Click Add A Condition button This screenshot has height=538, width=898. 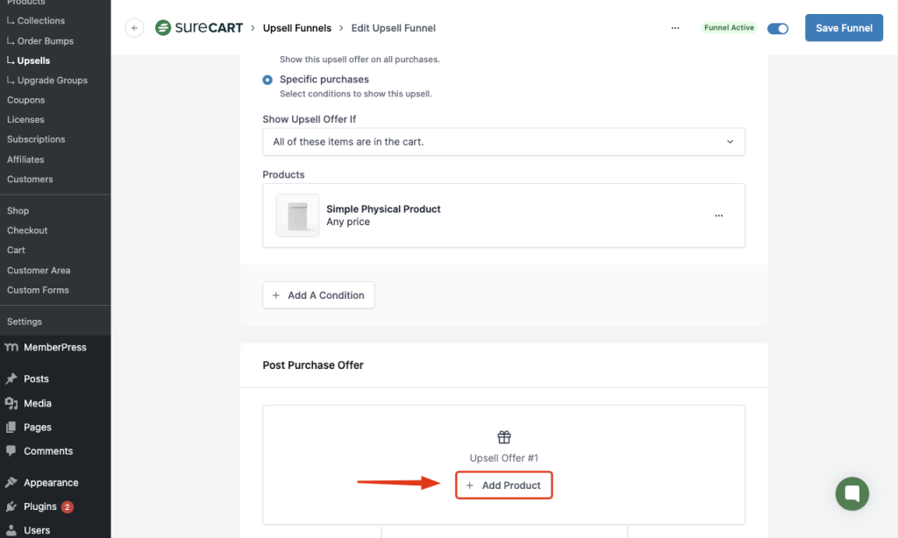pyautogui.click(x=318, y=295)
